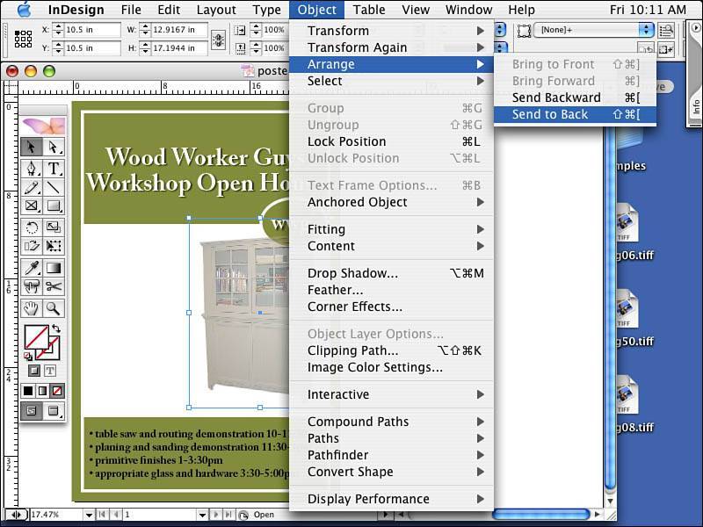Open the page number dropdown

click(x=203, y=515)
